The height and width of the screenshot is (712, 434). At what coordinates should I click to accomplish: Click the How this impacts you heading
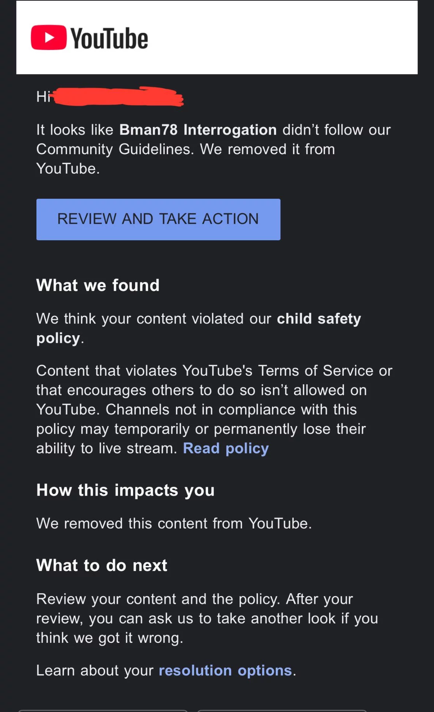click(x=125, y=490)
